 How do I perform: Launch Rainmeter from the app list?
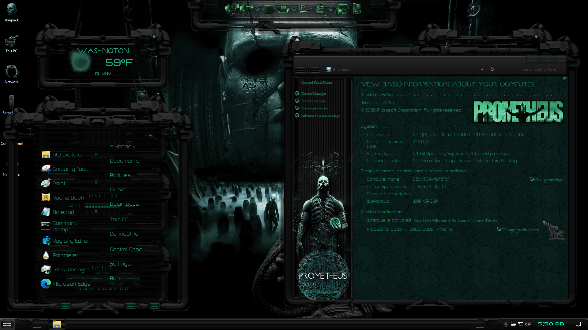(x=65, y=255)
